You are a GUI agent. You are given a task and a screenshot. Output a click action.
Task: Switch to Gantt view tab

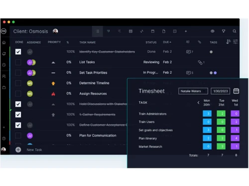coord(120,31)
